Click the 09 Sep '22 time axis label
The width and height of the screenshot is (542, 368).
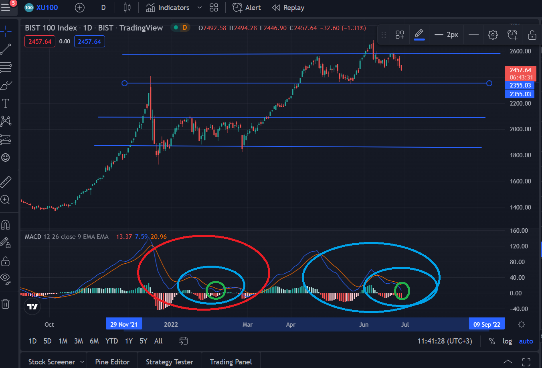(x=487, y=324)
